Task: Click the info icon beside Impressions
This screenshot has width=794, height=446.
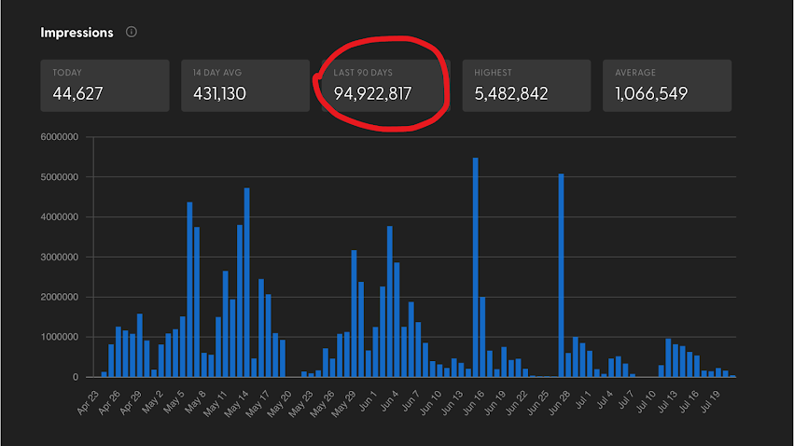Action: click(132, 32)
